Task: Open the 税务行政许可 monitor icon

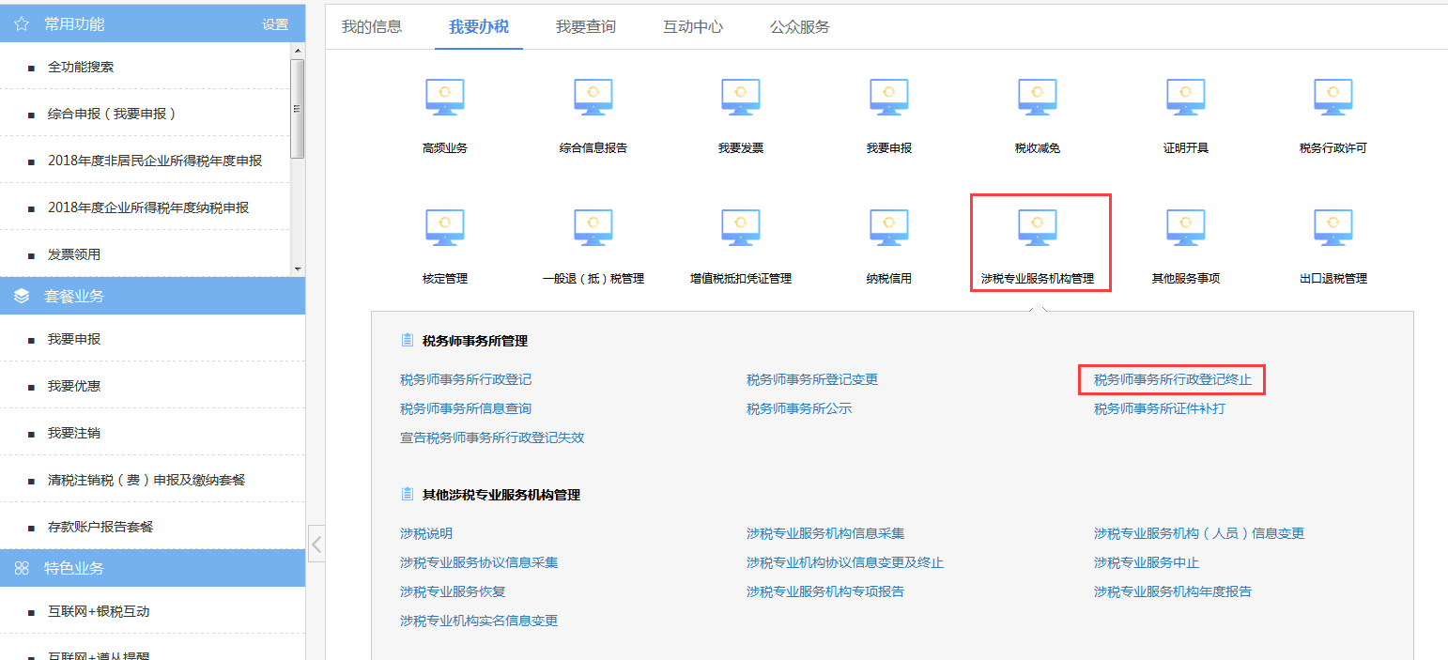Action: click(x=1332, y=98)
